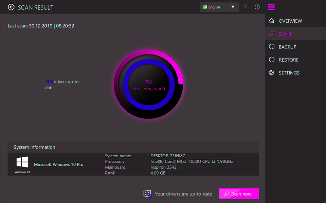Click the info icon in the title bar
326x203 pixels.
pyautogui.click(x=257, y=7)
